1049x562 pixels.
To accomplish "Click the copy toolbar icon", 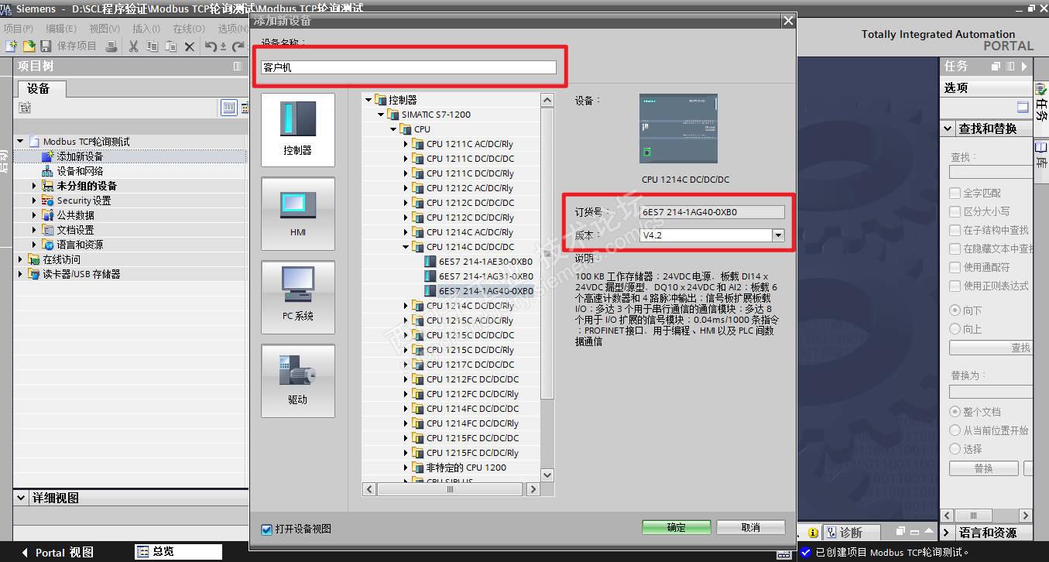I will [153, 46].
